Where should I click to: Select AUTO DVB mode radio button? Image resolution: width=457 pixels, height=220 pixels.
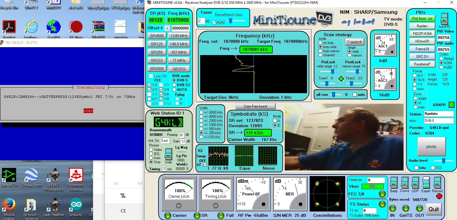pyautogui.click(x=174, y=89)
